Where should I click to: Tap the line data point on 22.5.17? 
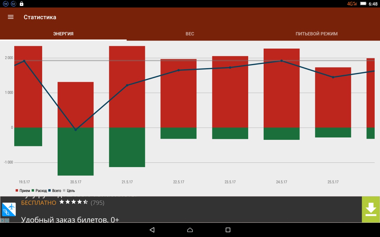pyautogui.click(x=178, y=70)
